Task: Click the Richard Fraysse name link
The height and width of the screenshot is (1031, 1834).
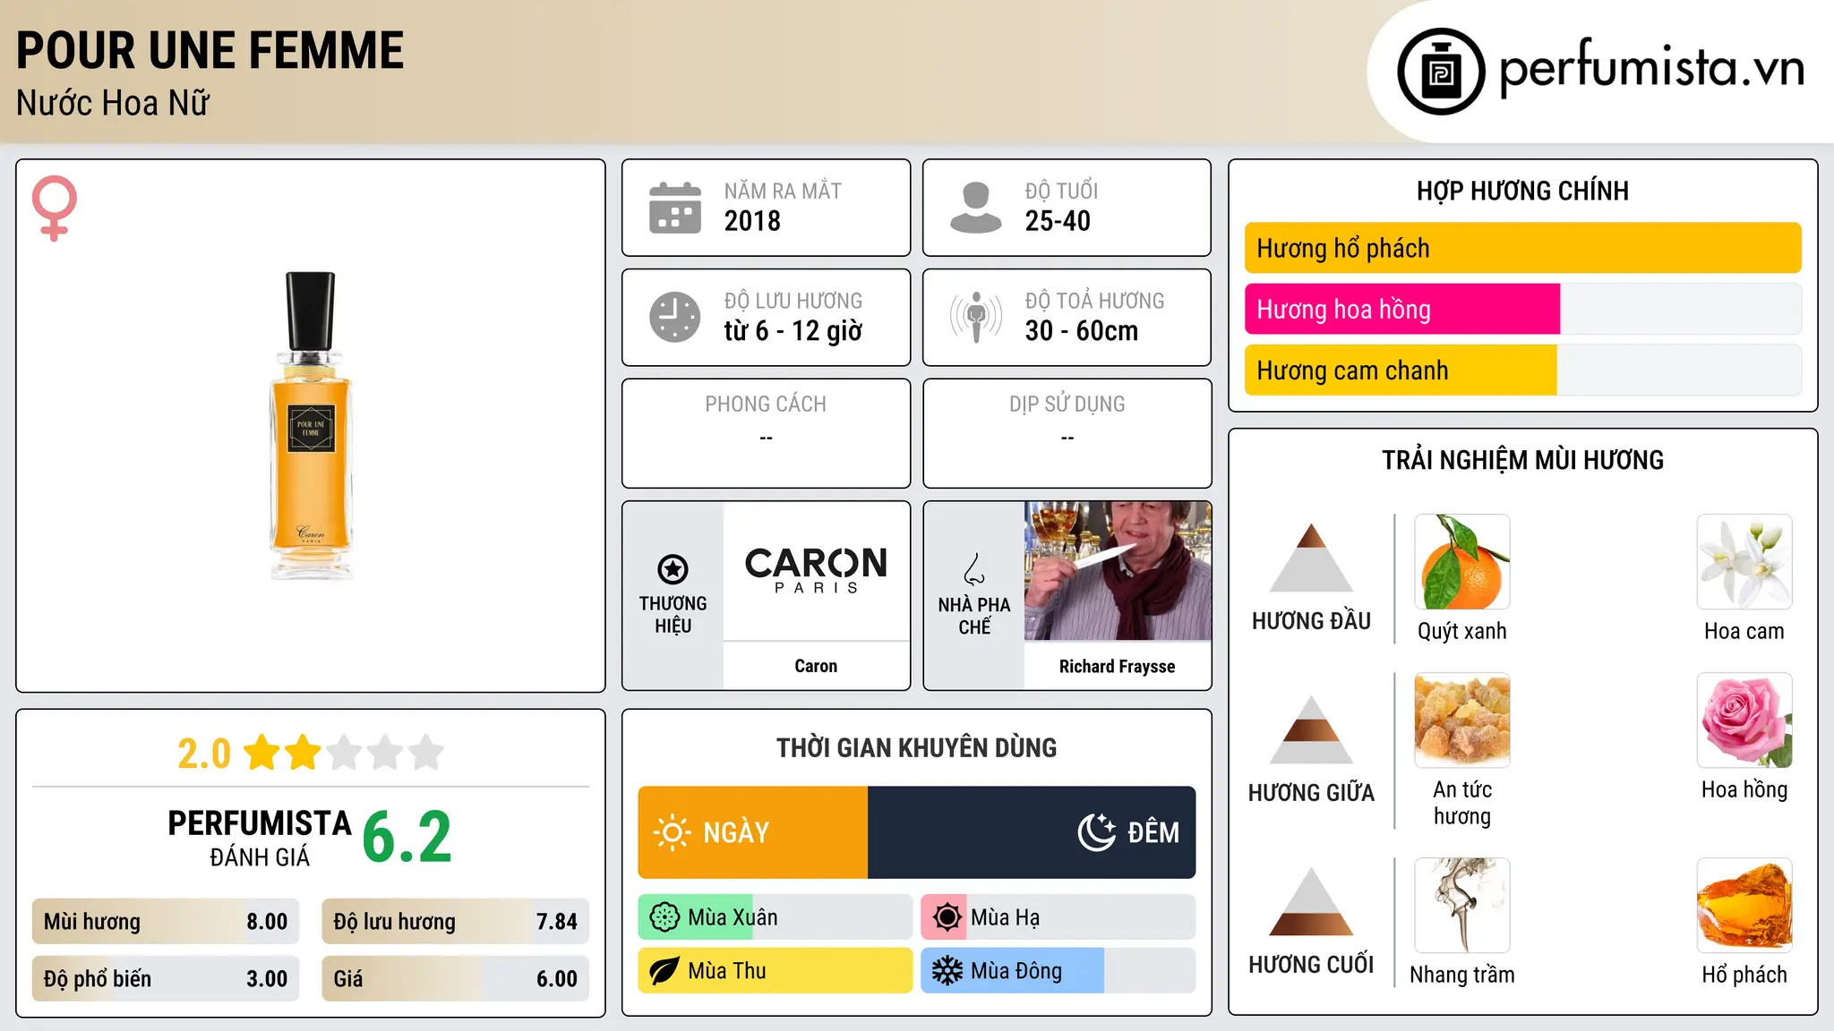Action: (1117, 666)
